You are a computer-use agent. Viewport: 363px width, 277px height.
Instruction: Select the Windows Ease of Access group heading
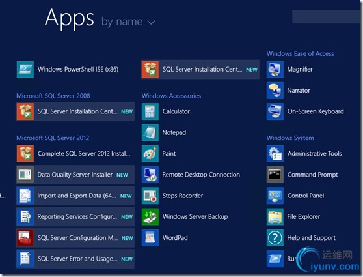pyautogui.click(x=301, y=54)
